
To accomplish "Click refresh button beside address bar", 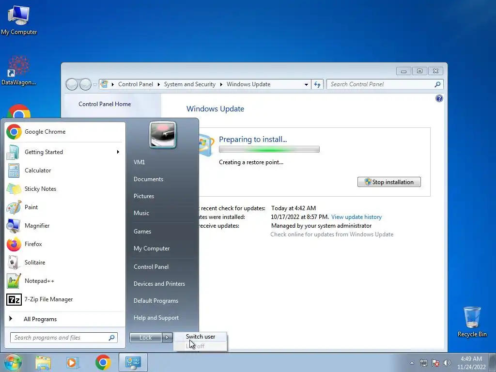I will (317, 84).
